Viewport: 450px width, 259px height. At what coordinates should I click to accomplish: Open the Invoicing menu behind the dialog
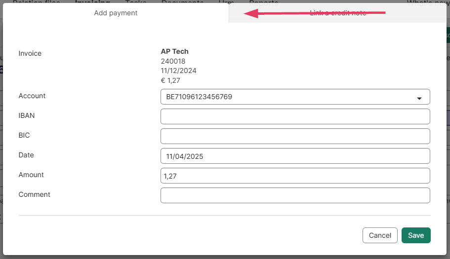point(92,2)
